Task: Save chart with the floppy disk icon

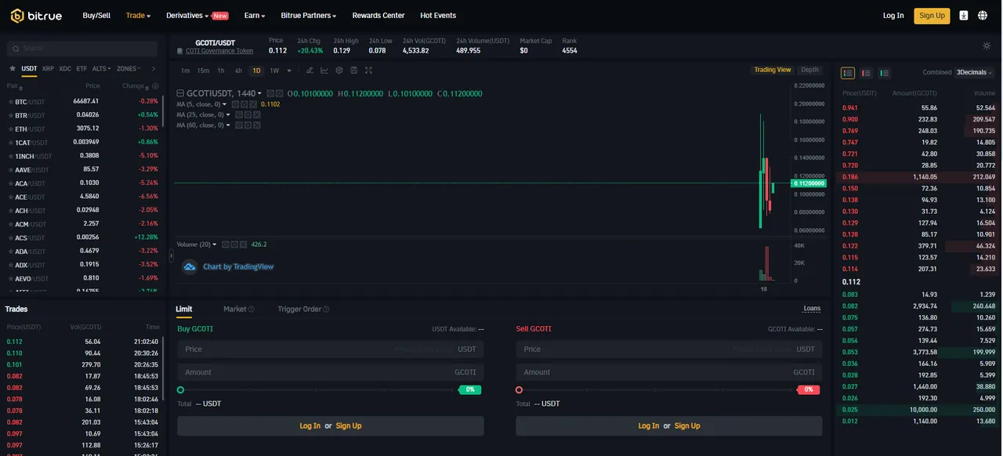Action: 353,71
